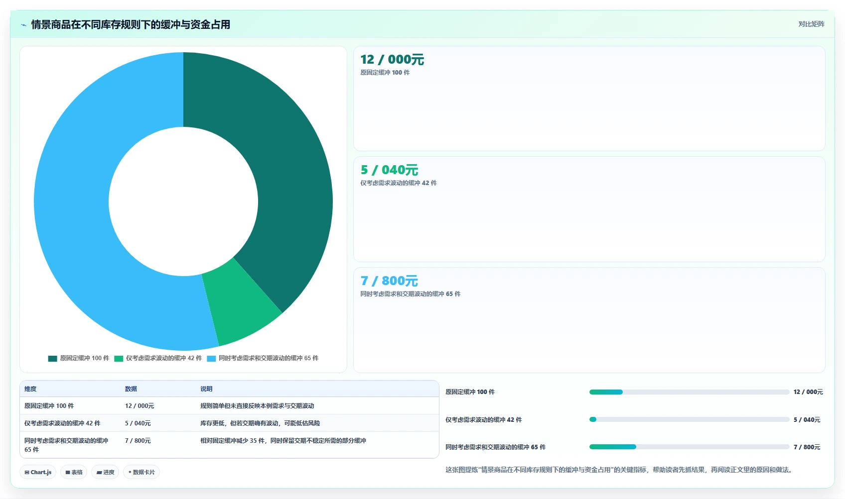Click the progress label 仅考虑需求波动的缓冲 42 件
845x499 pixels.
pyautogui.click(x=484, y=420)
